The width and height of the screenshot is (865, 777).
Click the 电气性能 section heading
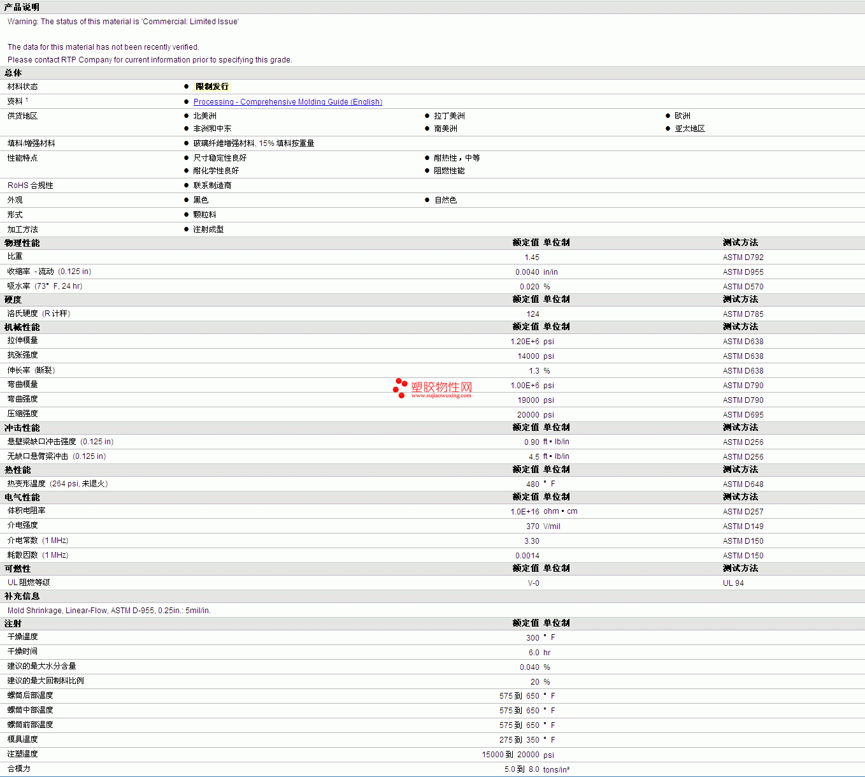coord(22,497)
